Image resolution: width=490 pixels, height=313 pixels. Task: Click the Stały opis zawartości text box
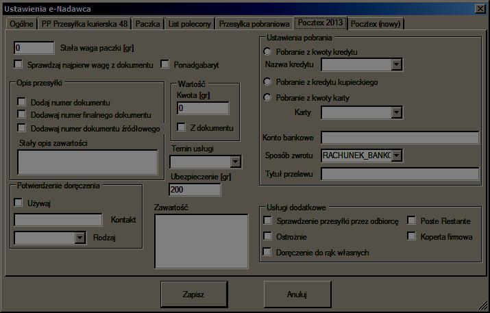(x=88, y=162)
